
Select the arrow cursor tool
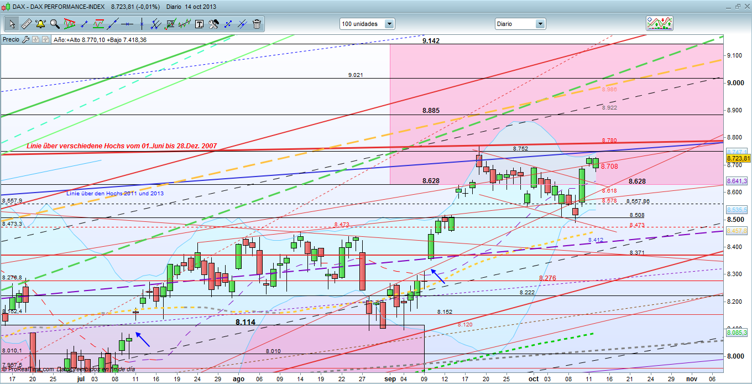pyautogui.click(x=12, y=24)
